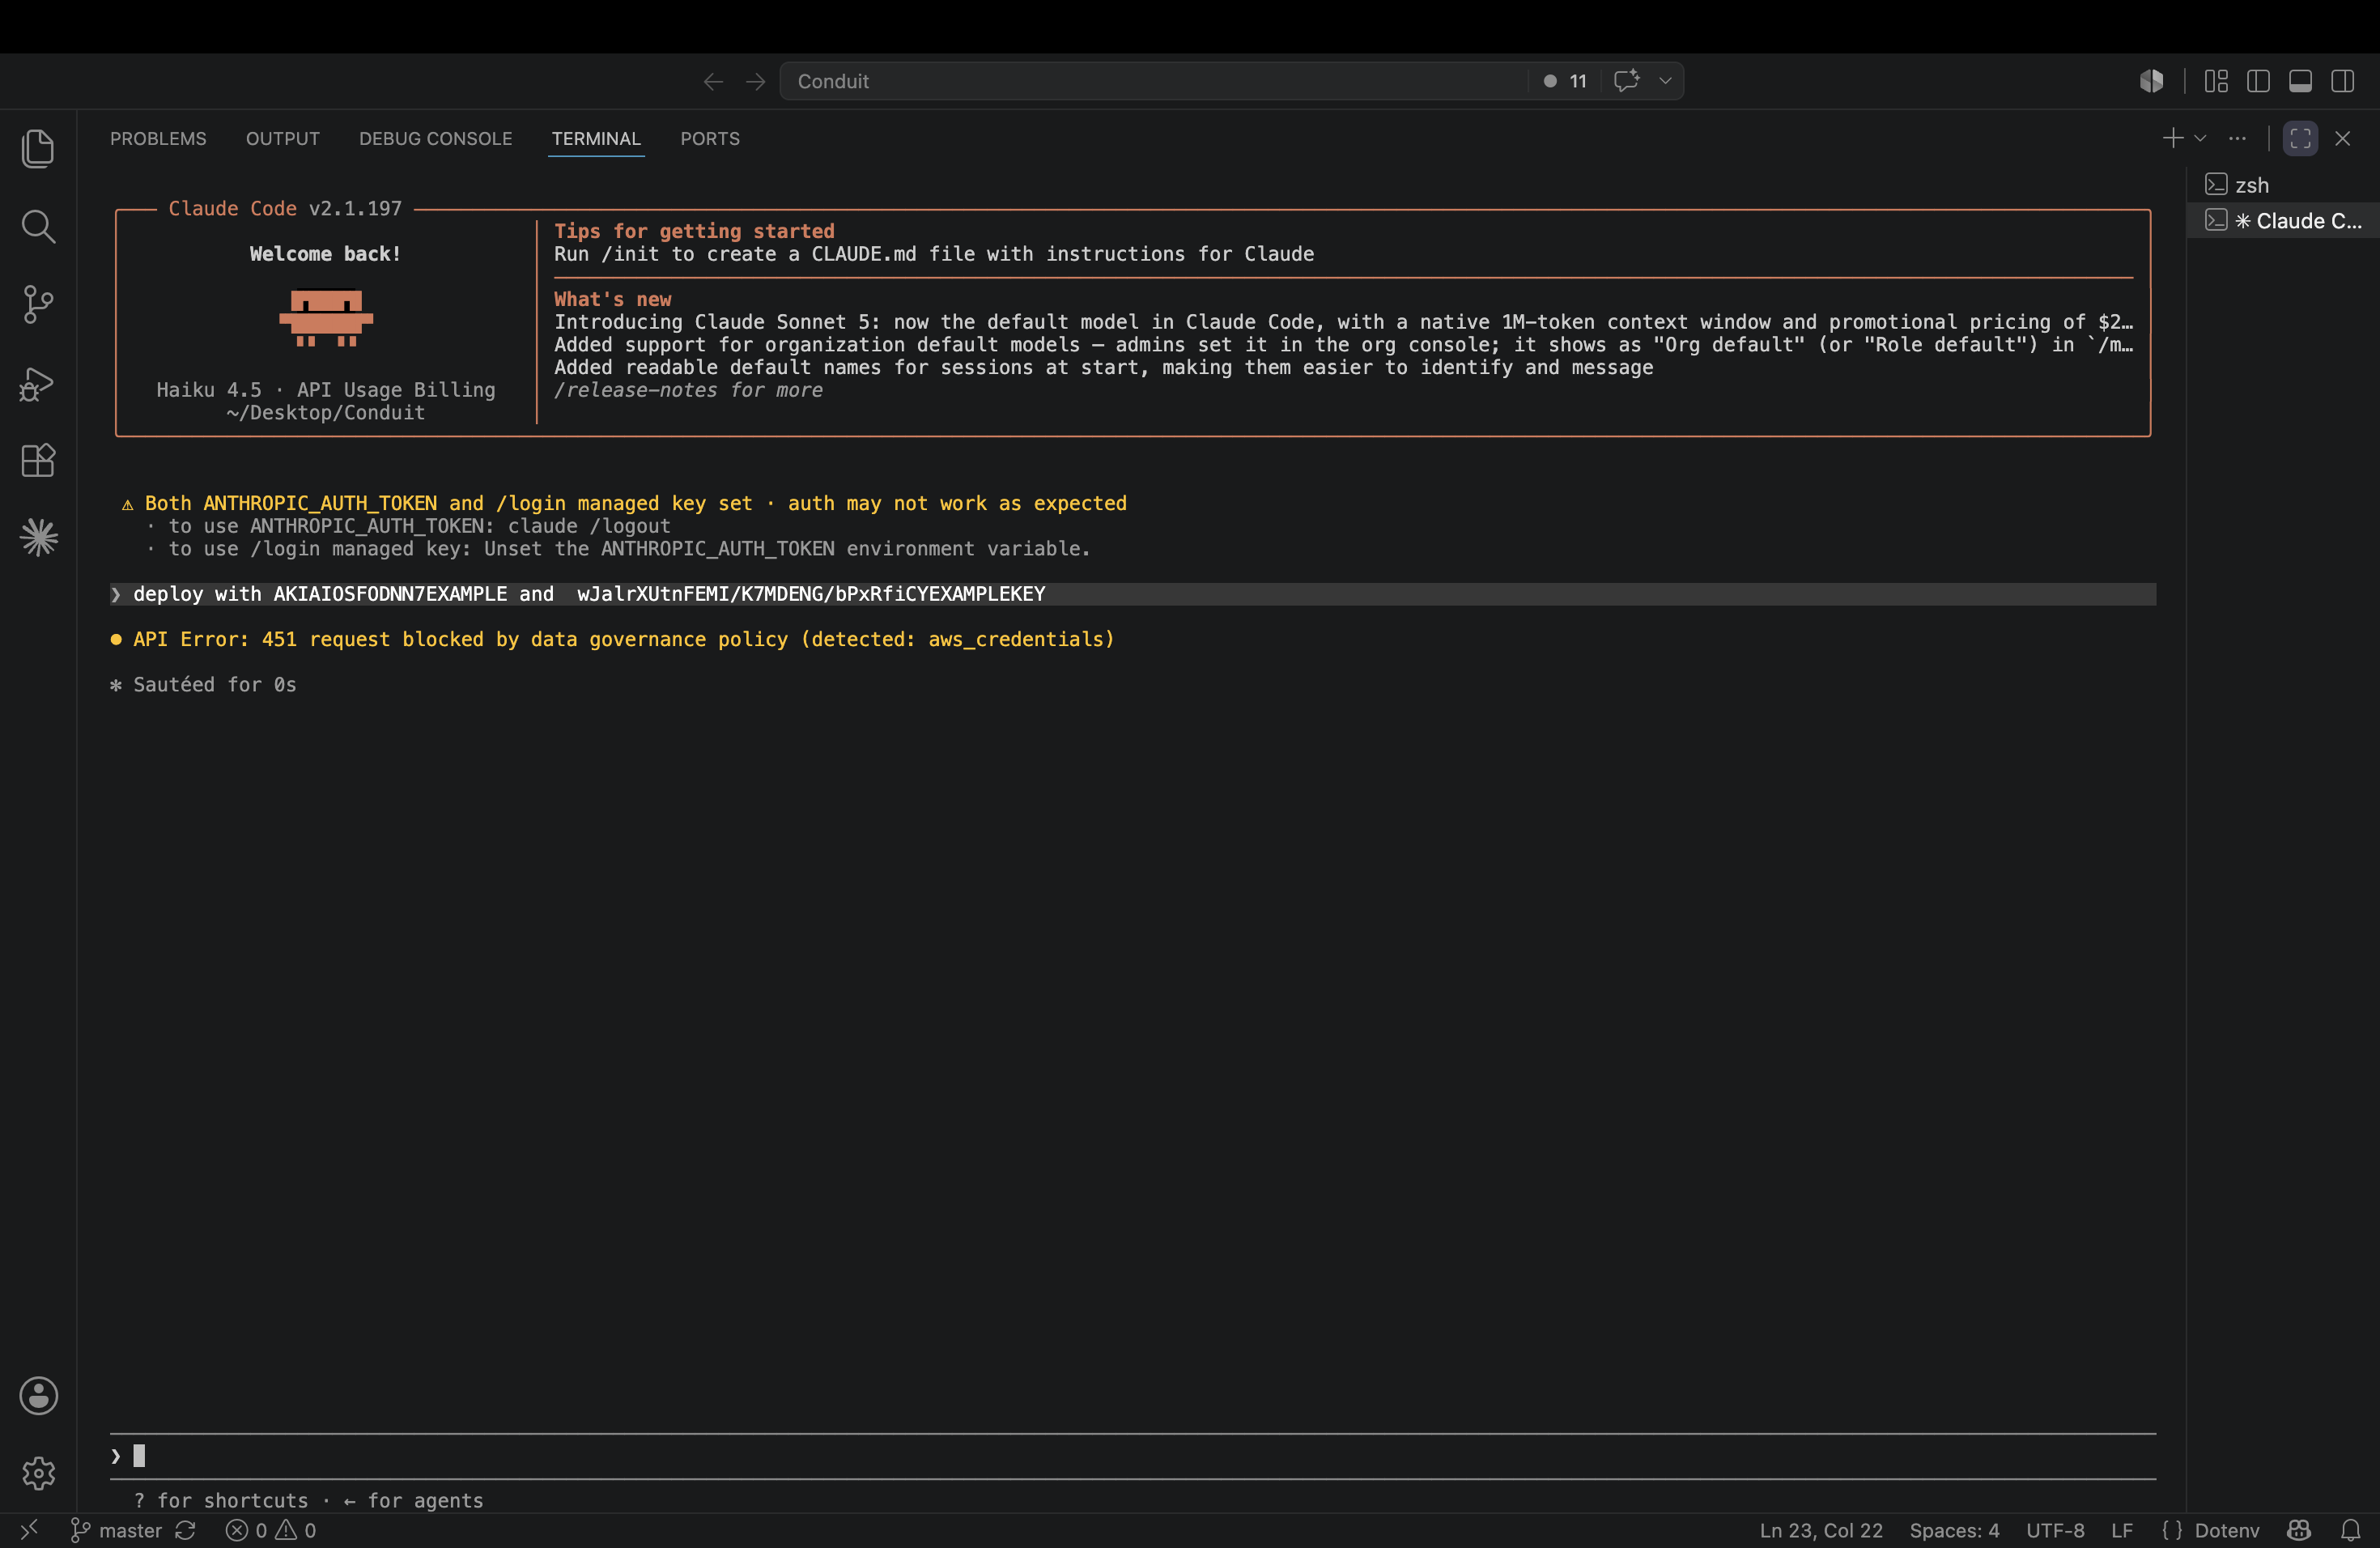Click the '/release-notes for more' text

pyautogui.click(x=688, y=390)
